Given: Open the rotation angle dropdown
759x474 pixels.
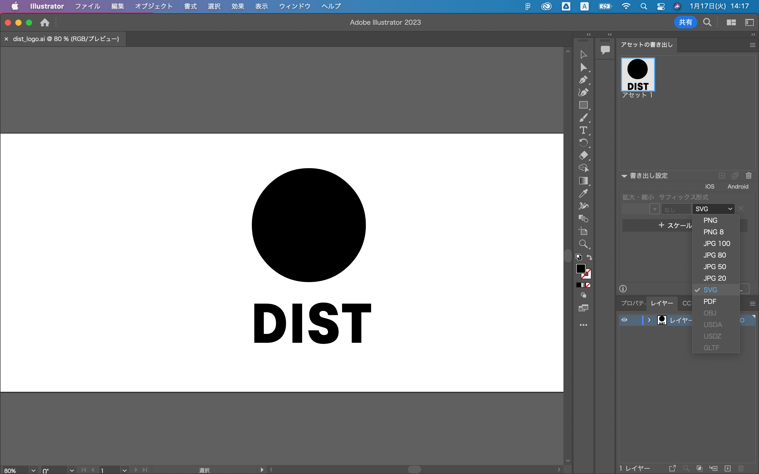Looking at the screenshot, I should (x=72, y=470).
